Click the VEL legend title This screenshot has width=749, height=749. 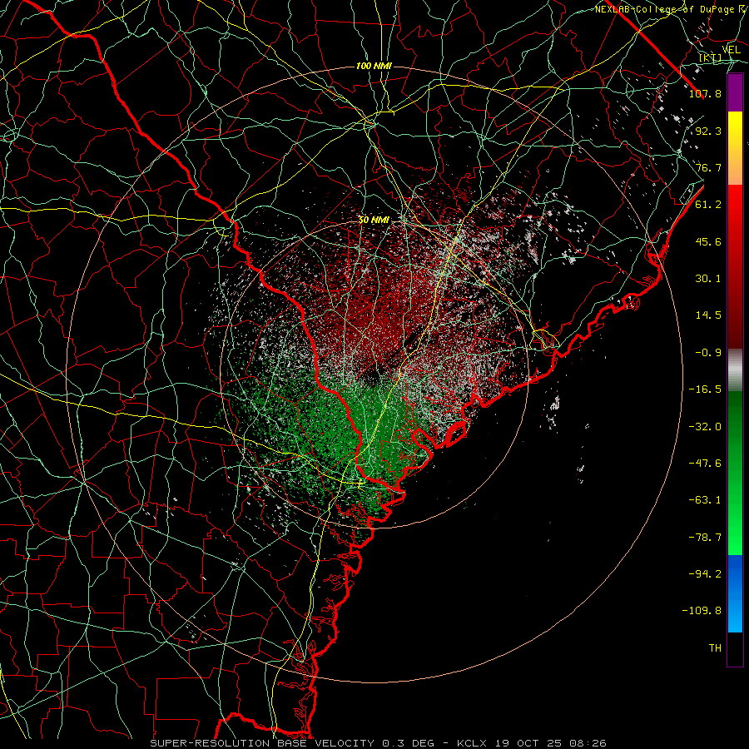pos(731,50)
